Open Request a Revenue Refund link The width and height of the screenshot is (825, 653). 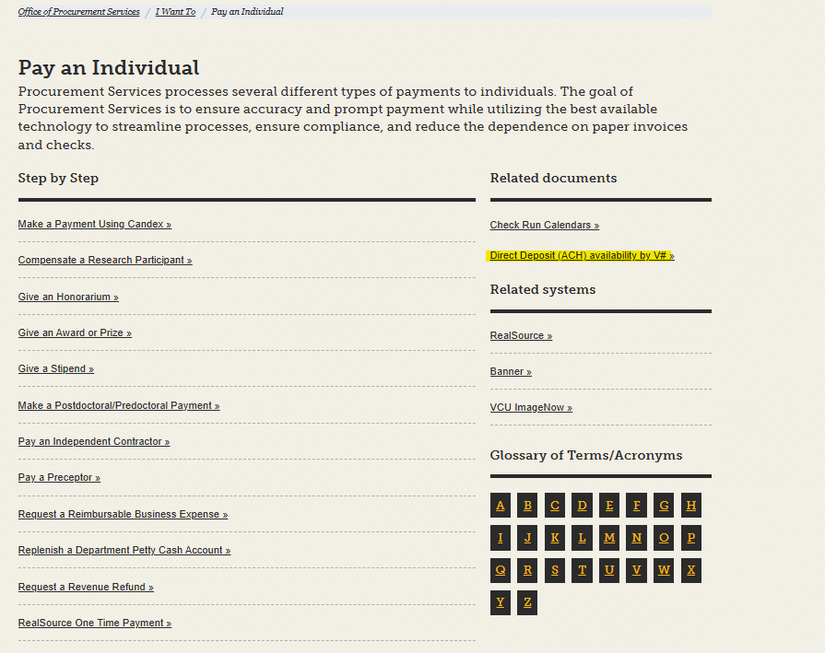coord(86,588)
